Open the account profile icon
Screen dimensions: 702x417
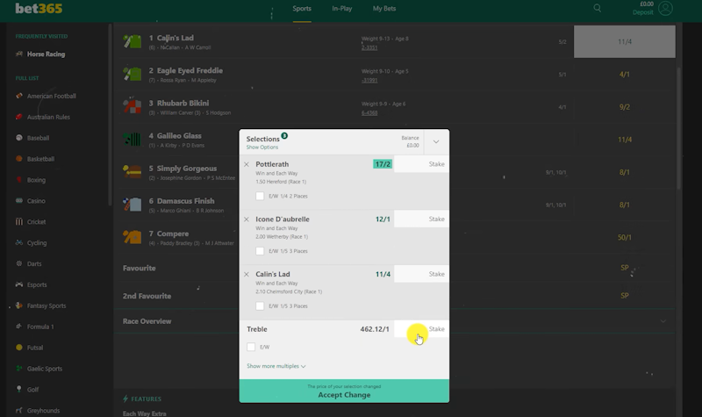[x=666, y=8]
